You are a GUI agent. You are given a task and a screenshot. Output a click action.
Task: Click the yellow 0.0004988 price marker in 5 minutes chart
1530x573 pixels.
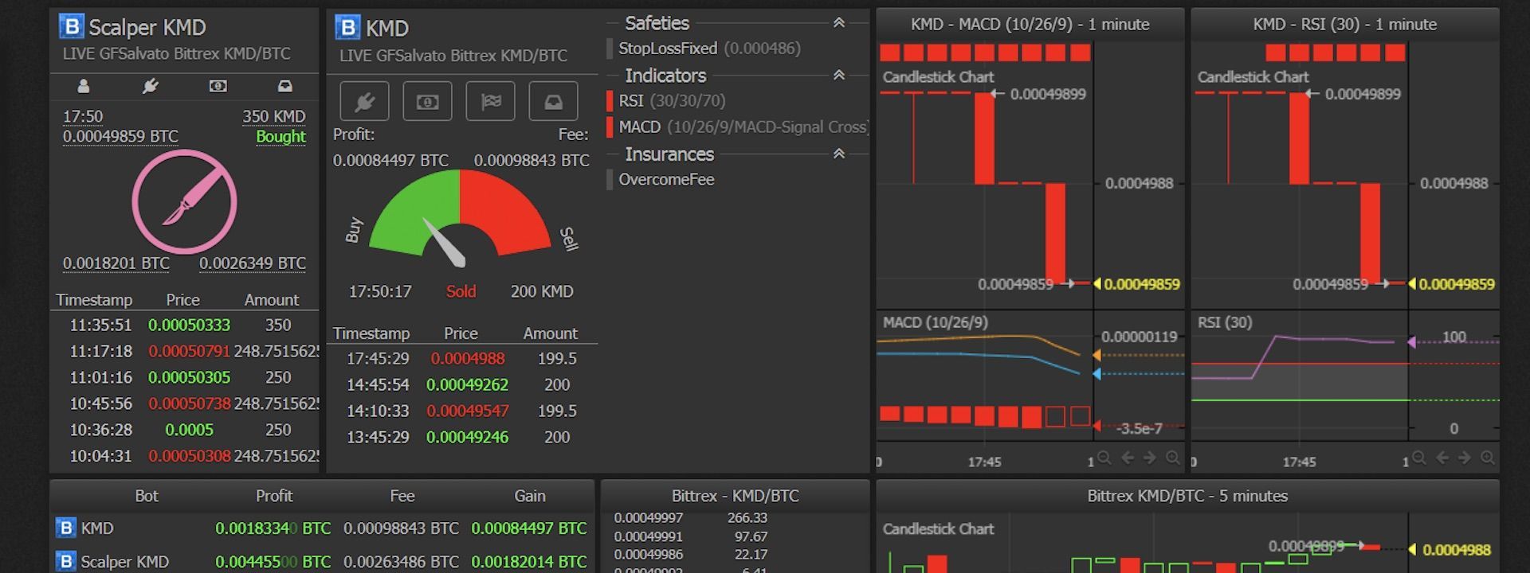1450,550
